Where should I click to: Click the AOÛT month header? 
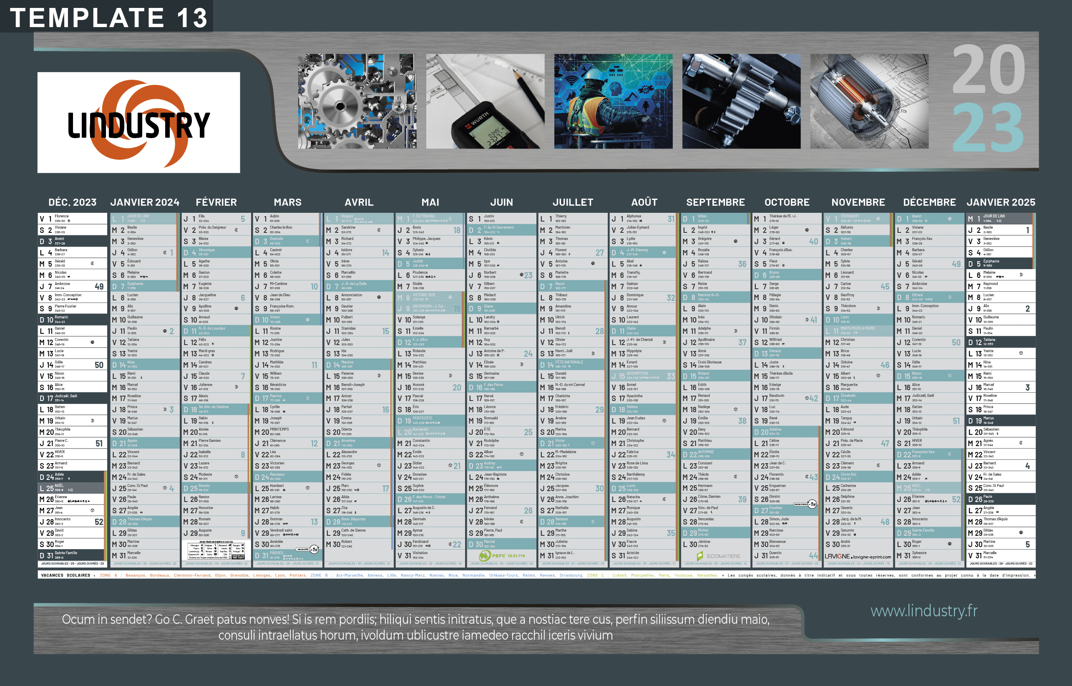pyautogui.click(x=644, y=202)
